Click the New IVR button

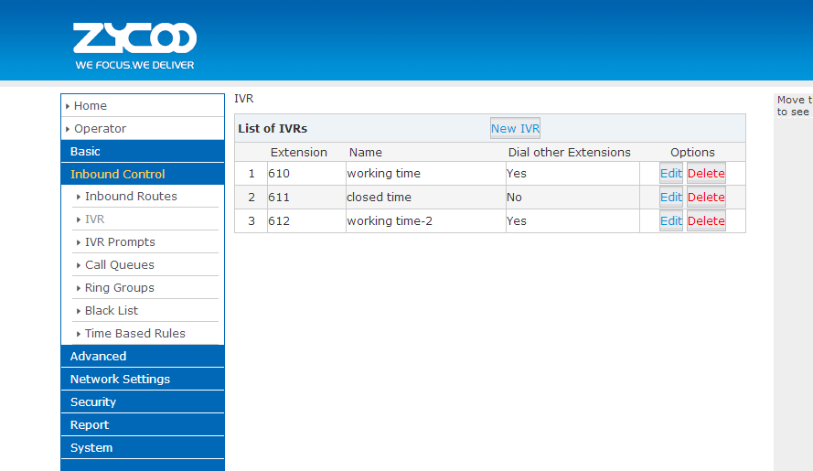coord(515,129)
